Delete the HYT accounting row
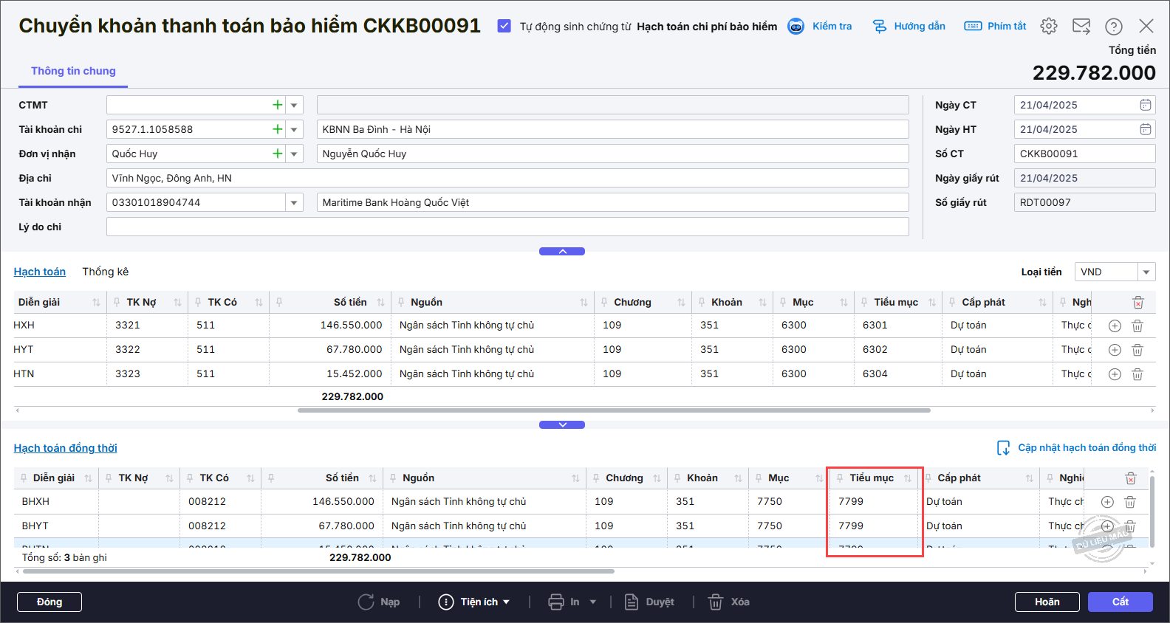Viewport: 1170px width, 623px height. (x=1137, y=350)
